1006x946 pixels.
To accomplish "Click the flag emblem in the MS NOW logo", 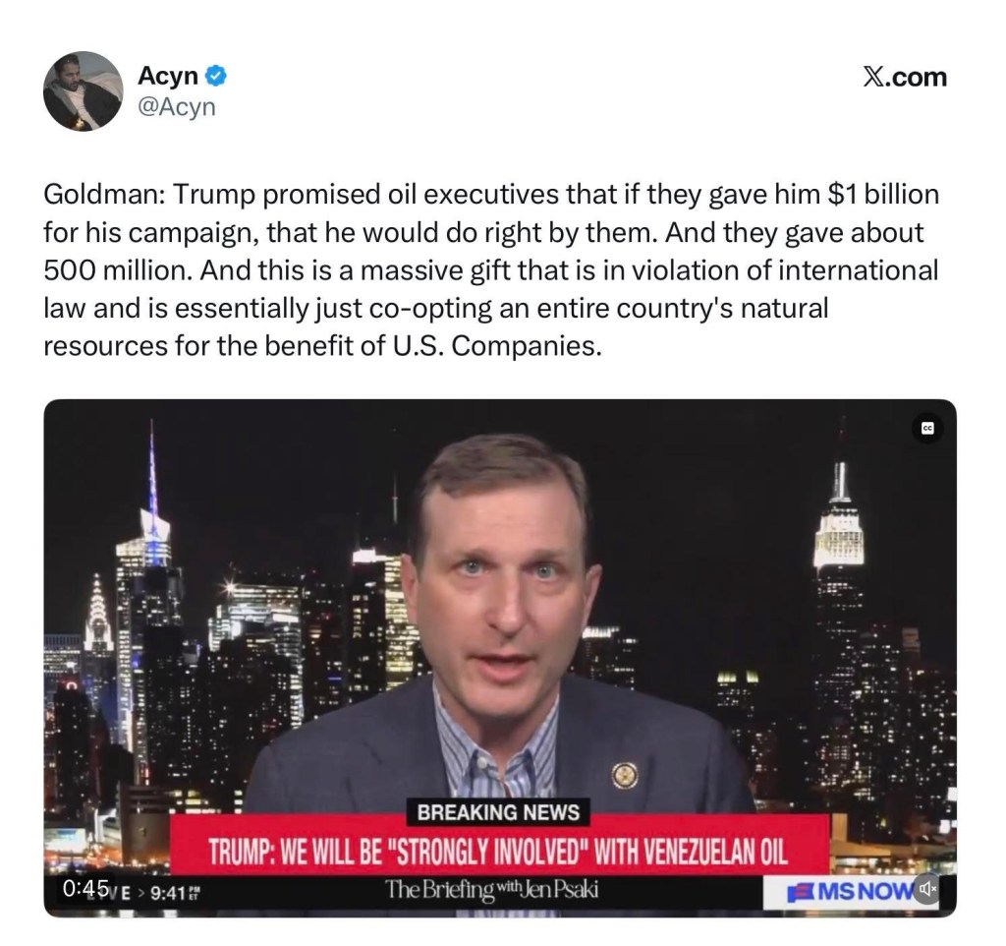I will click(802, 892).
